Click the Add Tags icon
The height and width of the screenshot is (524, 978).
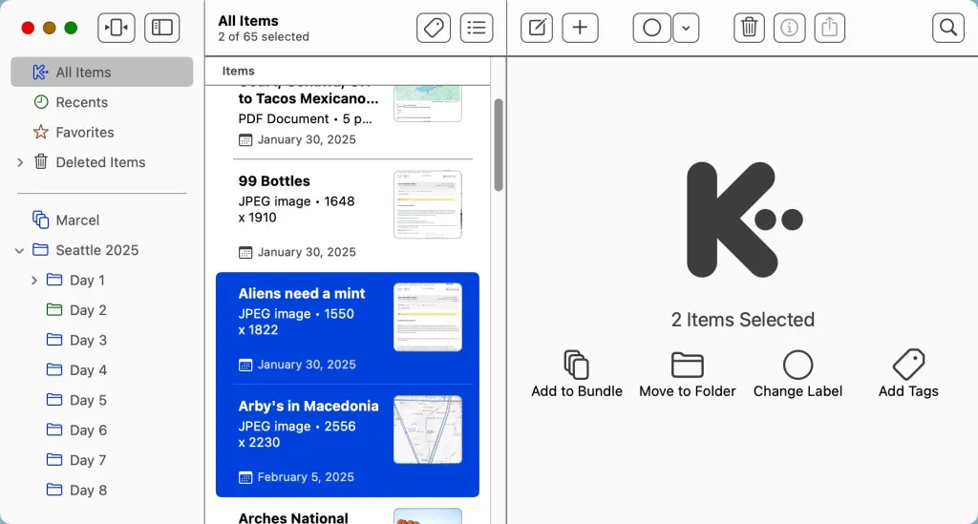(909, 365)
